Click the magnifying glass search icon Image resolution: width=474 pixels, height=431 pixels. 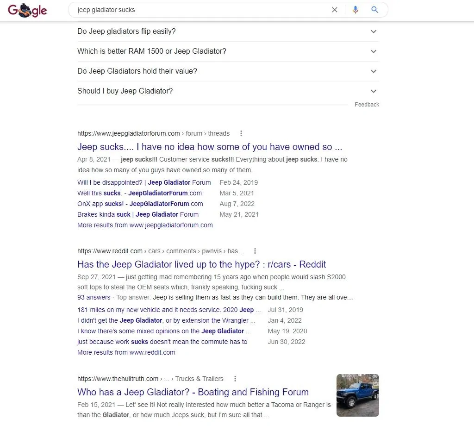click(x=374, y=10)
